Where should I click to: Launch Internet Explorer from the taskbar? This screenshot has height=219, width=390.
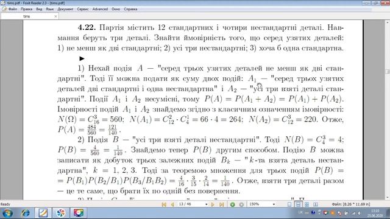click(26, 213)
